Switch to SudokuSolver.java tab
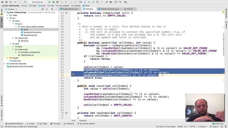The width and height of the screenshot is (228, 128). pyautogui.click(x=70, y=9)
